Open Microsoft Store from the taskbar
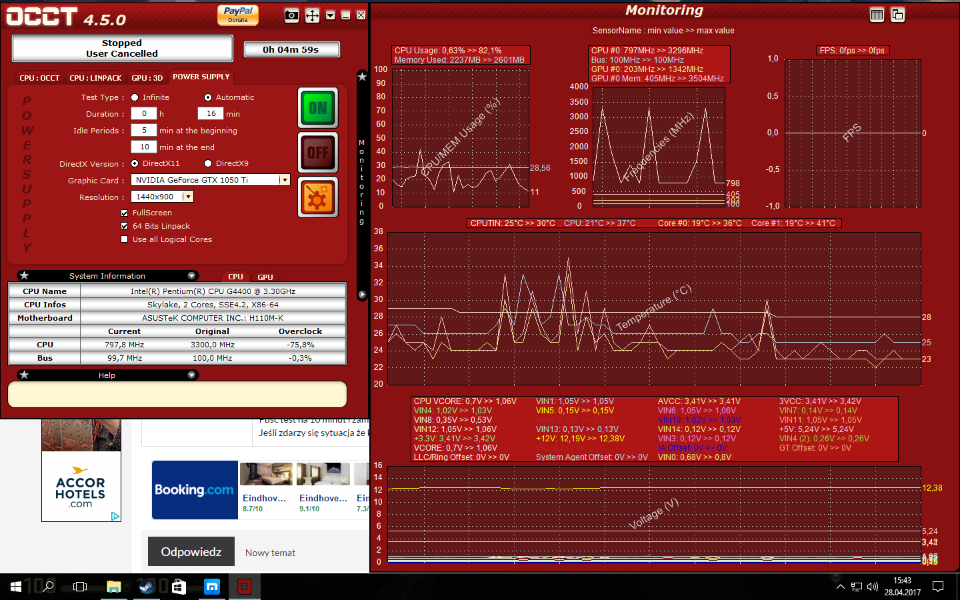The width and height of the screenshot is (960, 600). (x=179, y=587)
